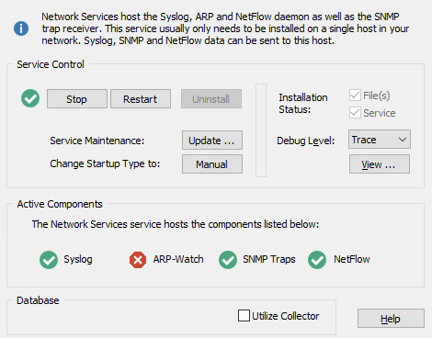Open the Debug Level dropdown
432x338 pixels.
pyautogui.click(x=380, y=140)
